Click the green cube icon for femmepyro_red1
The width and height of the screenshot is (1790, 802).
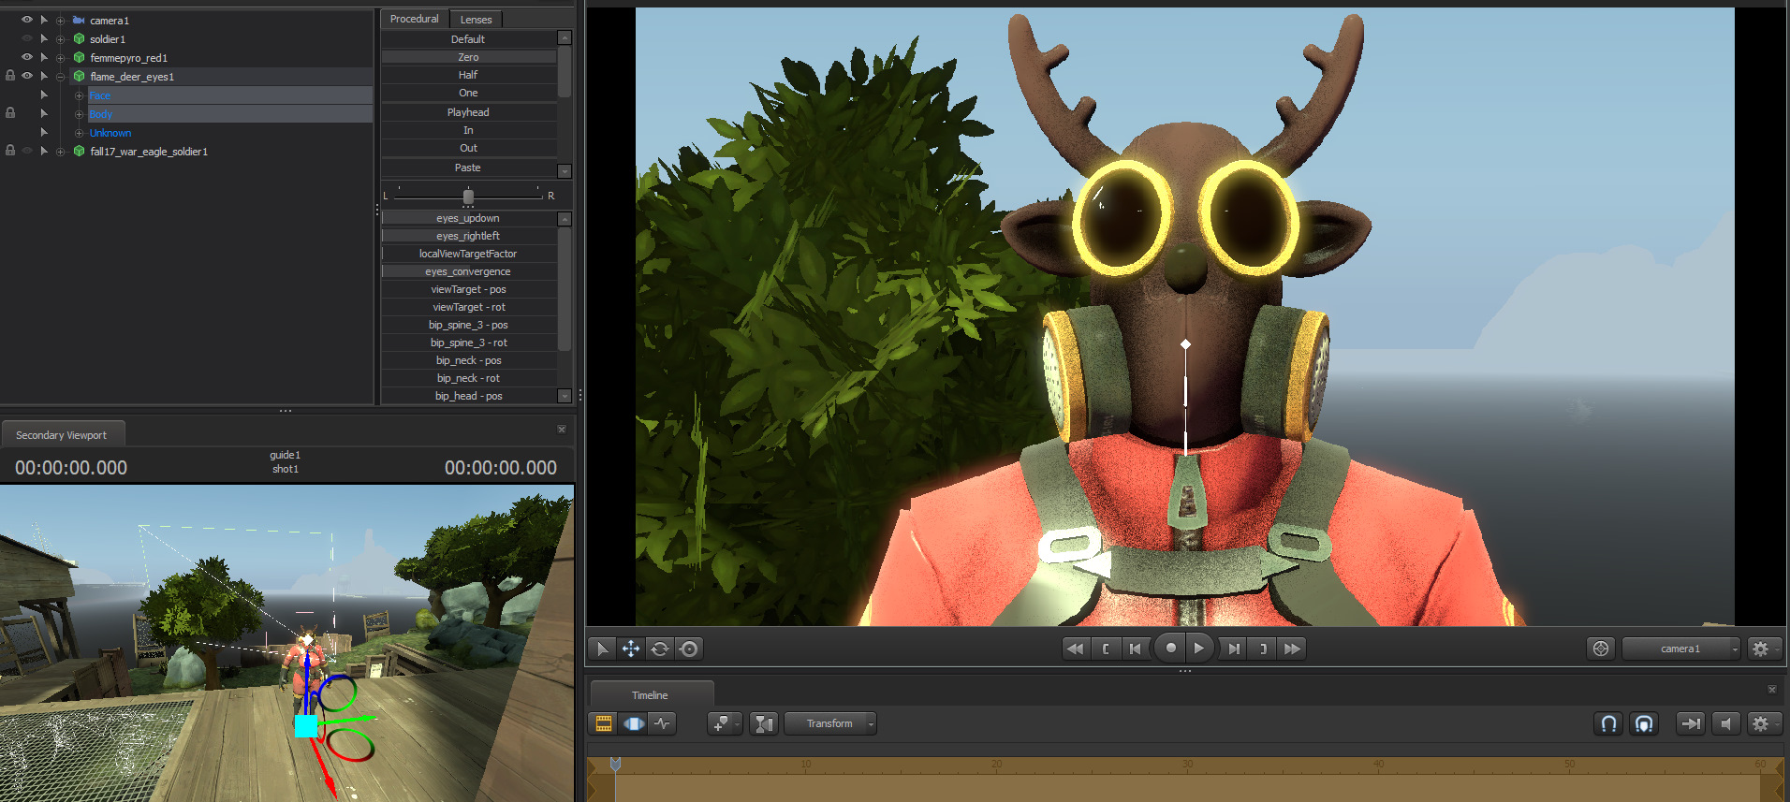coord(79,58)
